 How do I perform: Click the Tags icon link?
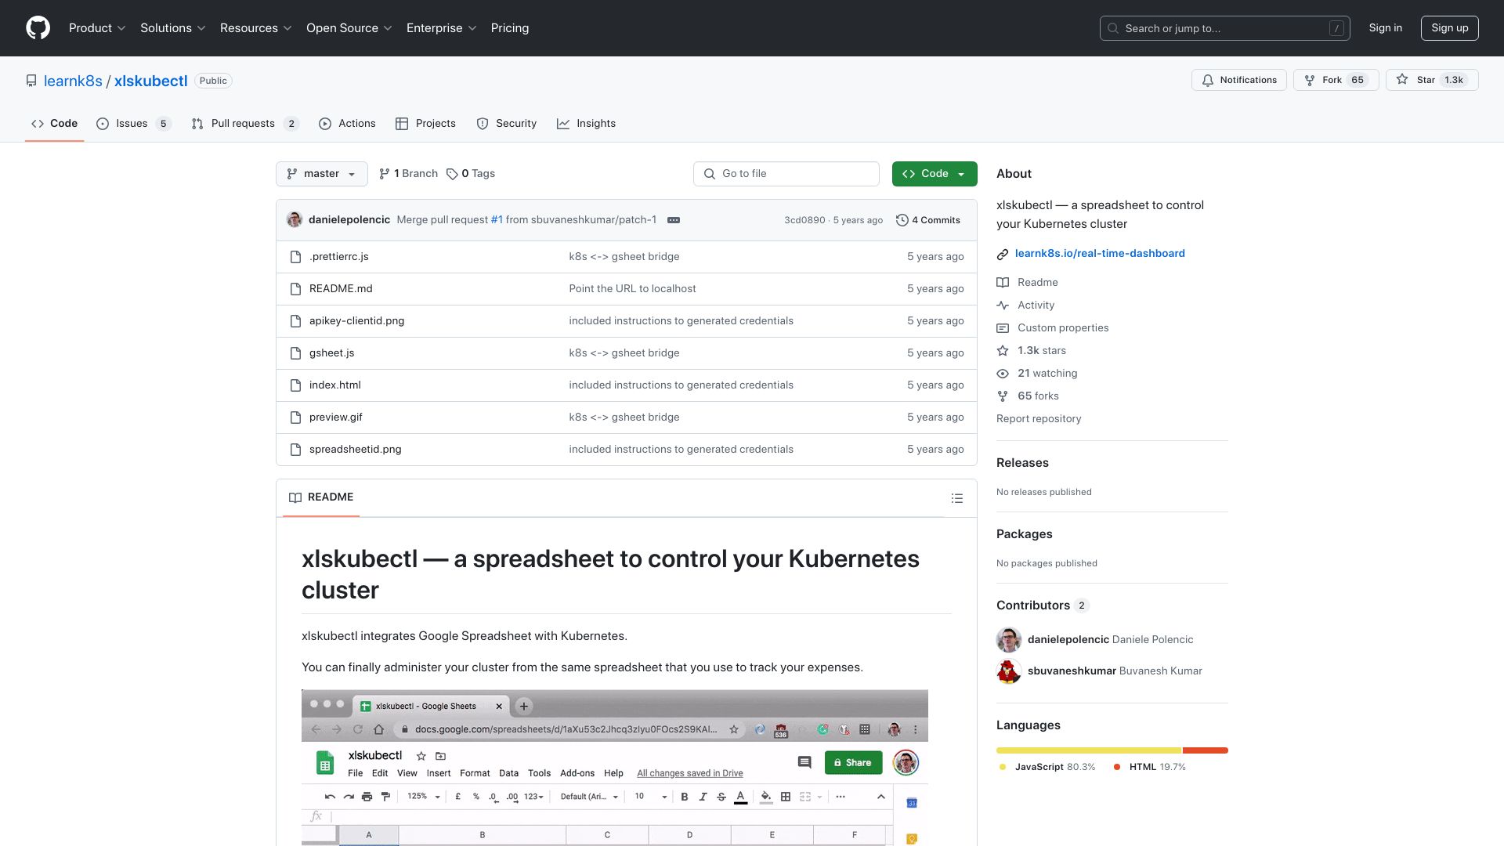coord(471,174)
